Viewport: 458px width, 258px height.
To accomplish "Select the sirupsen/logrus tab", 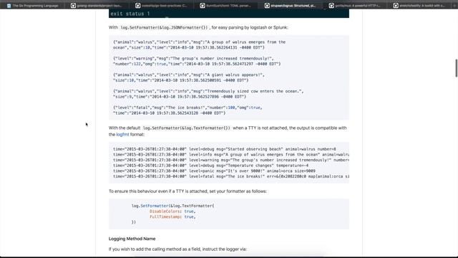I will tap(291, 5).
